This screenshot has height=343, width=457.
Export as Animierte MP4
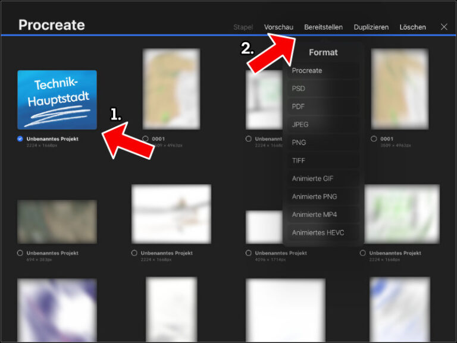tap(323, 215)
